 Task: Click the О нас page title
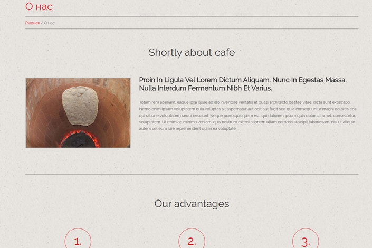[39, 7]
